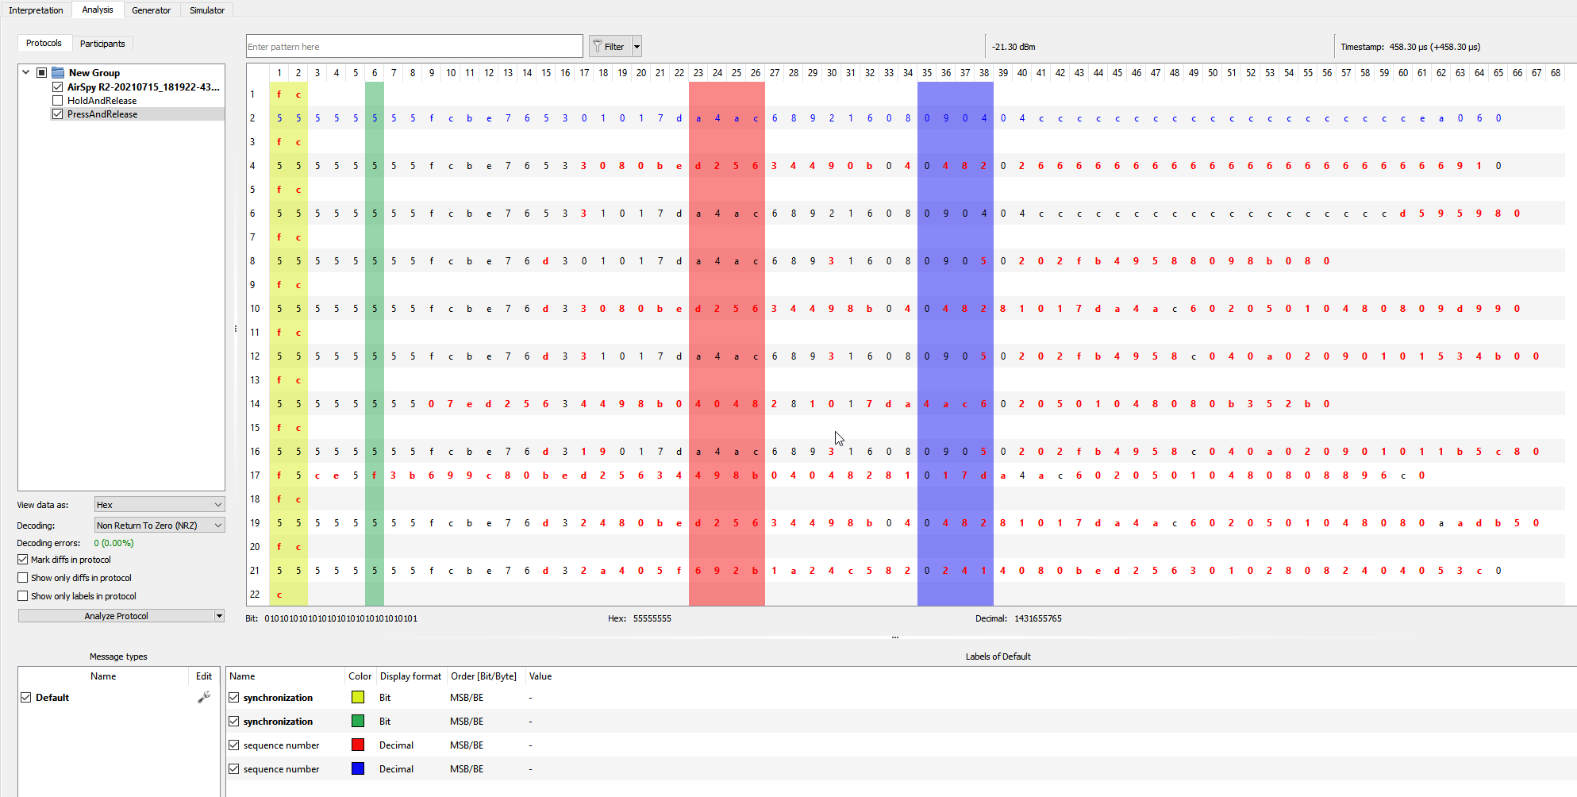1577x797 pixels.
Task: Click the Filter button
Action: click(x=610, y=47)
